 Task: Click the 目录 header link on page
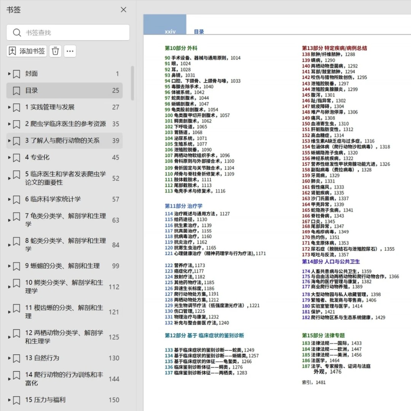point(199,32)
